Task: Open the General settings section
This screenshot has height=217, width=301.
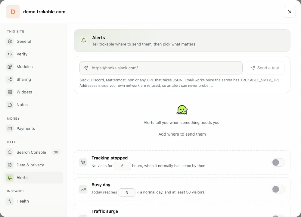Action: 33,41
